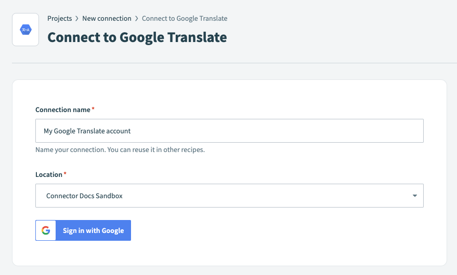The height and width of the screenshot is (275, 457).
Task: Click the 'Name your connection' helper text
Action: tap(120, 150)
